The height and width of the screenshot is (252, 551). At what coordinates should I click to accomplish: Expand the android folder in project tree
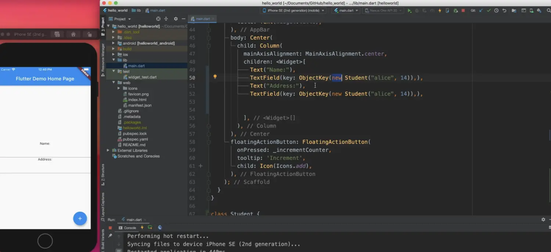[114, 43]
